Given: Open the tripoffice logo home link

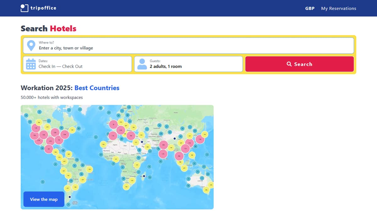Looking at the screenshot, I should click(38, 8).
